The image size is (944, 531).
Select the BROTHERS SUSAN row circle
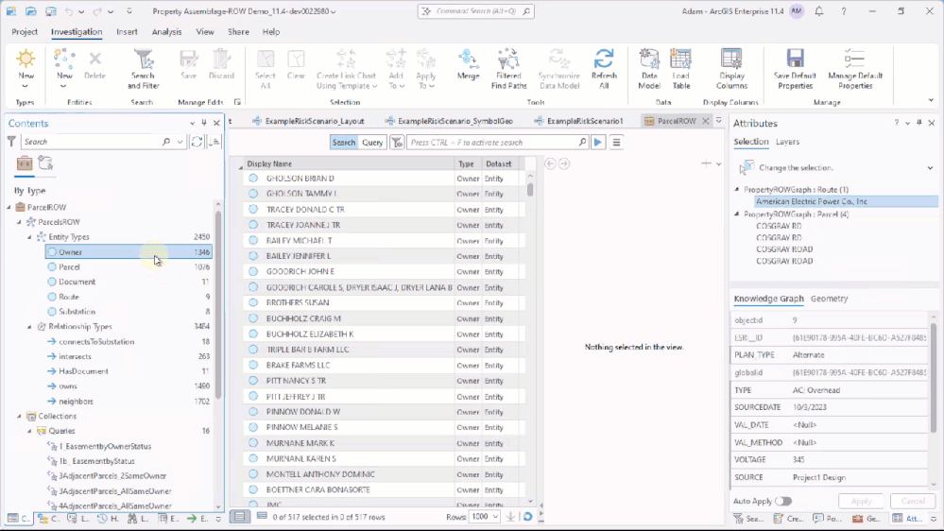click(x=253, y=303)
